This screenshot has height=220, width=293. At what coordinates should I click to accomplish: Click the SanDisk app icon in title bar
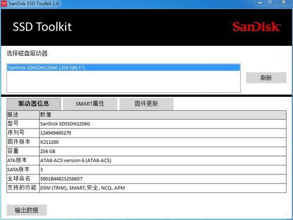tap(4, 4)
